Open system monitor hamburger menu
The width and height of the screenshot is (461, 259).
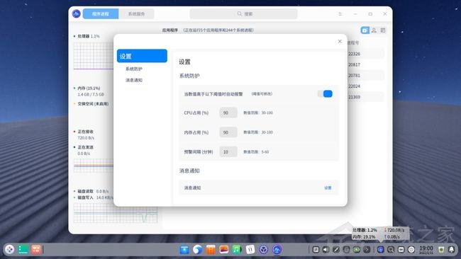(340, 13)
